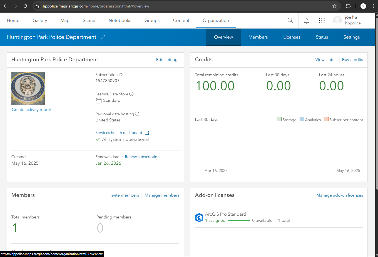This screenshot has width=378, height=257.
Task: Click View status link in Credits
Action: coord(326,60)
